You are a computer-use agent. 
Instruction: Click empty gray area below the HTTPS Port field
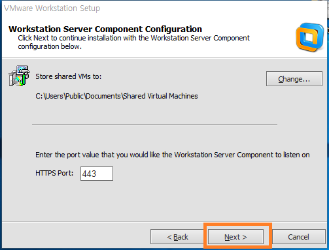[152, 200]
